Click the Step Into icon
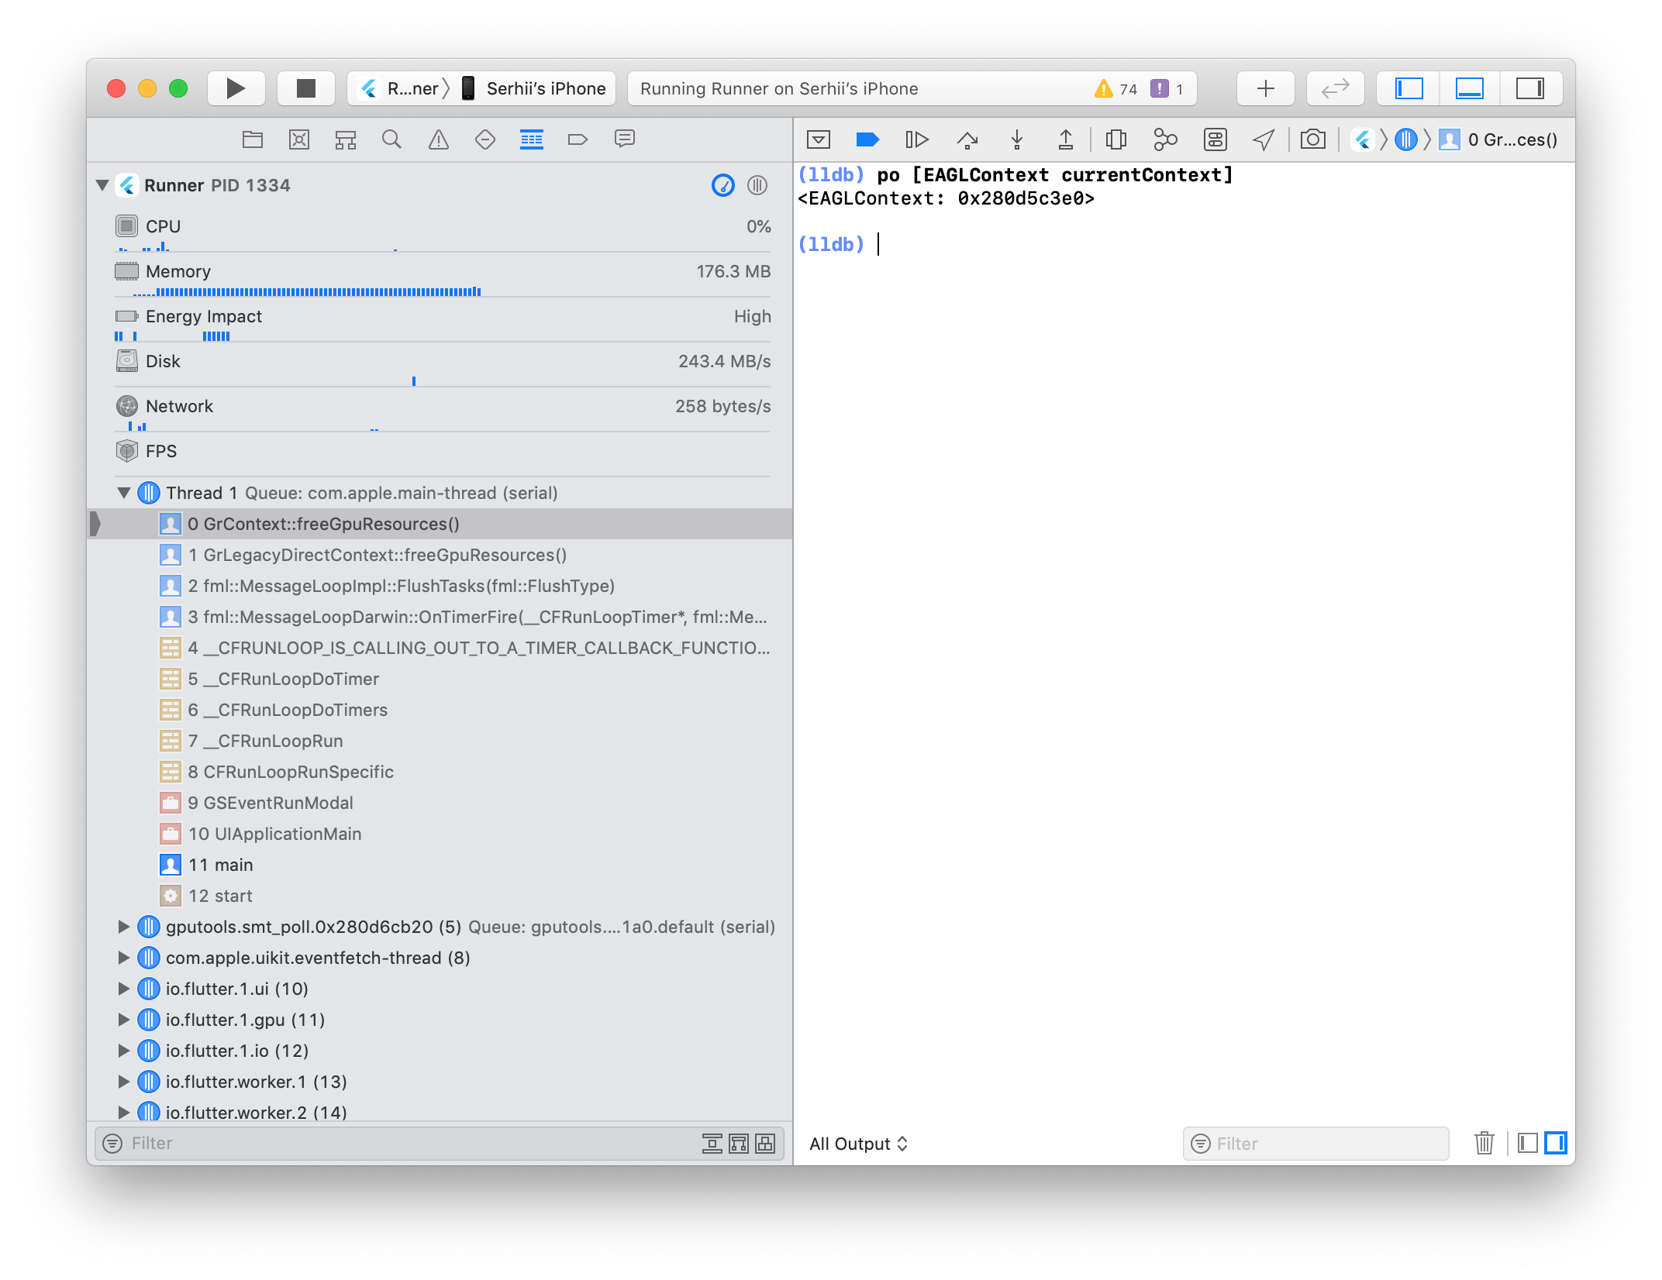 click(x=1017, y=139)
